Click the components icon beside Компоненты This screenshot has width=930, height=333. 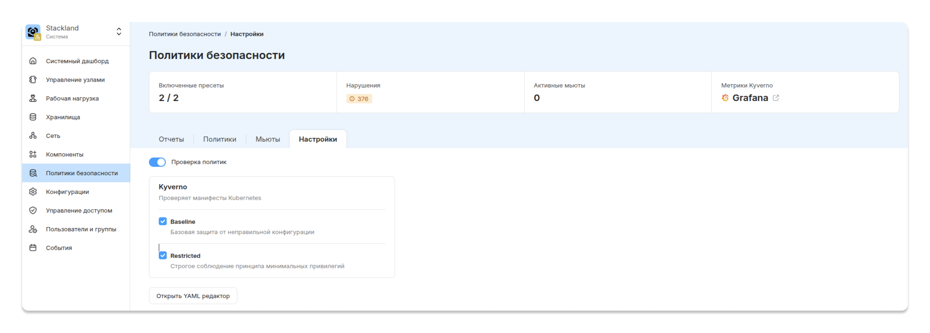pos(33,155)
